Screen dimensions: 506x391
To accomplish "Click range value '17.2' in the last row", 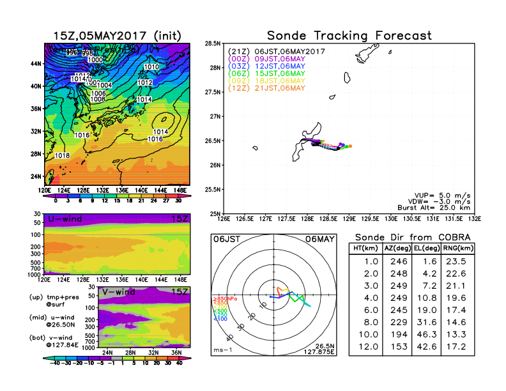I will click(456, 347).
